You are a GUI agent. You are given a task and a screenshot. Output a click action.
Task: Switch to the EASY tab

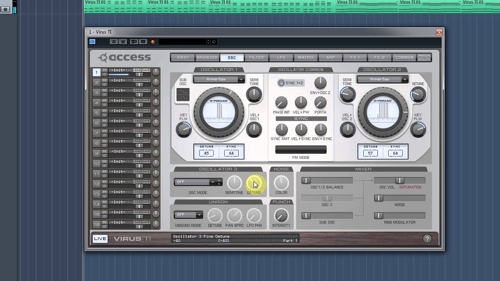pyautogui.click(x=183, y=58)
